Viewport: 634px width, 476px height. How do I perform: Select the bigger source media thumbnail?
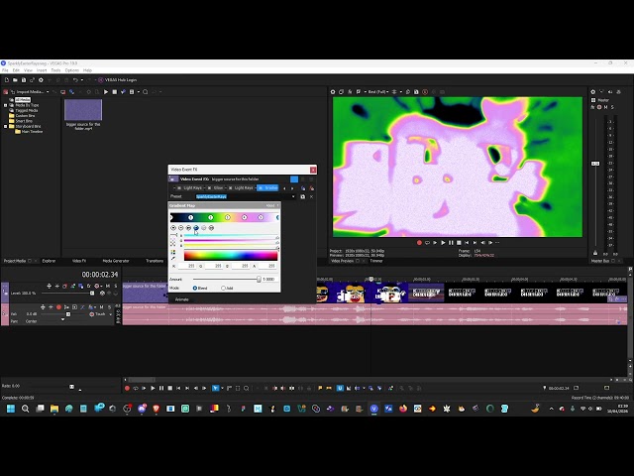[x=83, y=110]
